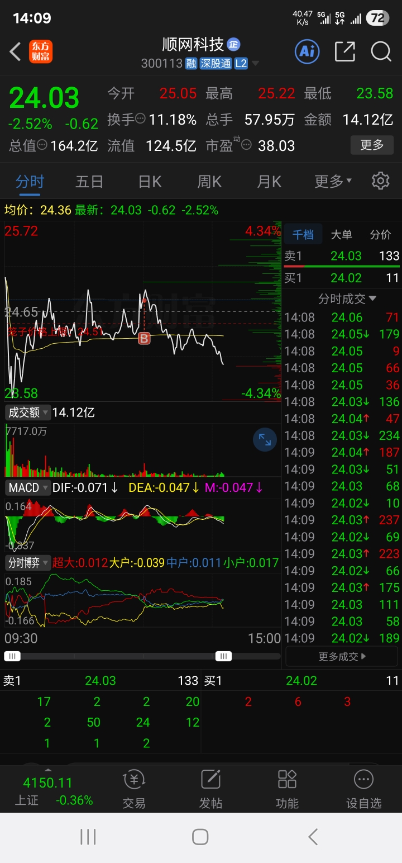402x863 pixels.
Task: Switch to the 周K tab
Action: pos(209,181)
